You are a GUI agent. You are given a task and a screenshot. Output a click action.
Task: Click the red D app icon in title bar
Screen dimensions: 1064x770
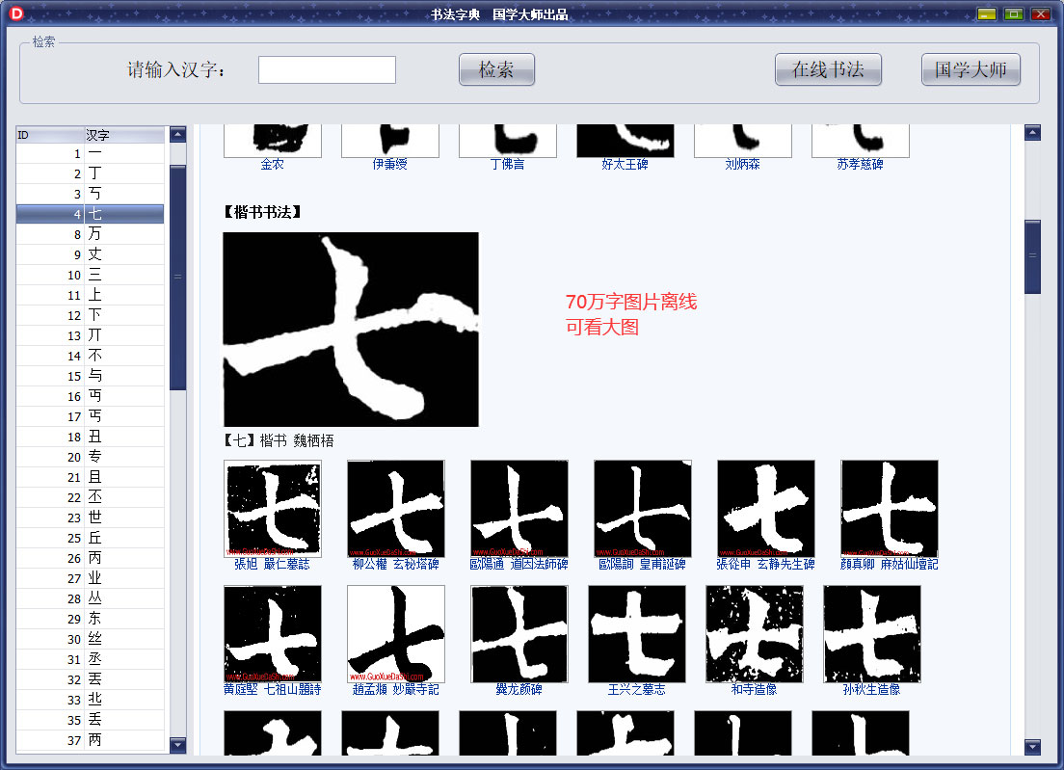16,13
